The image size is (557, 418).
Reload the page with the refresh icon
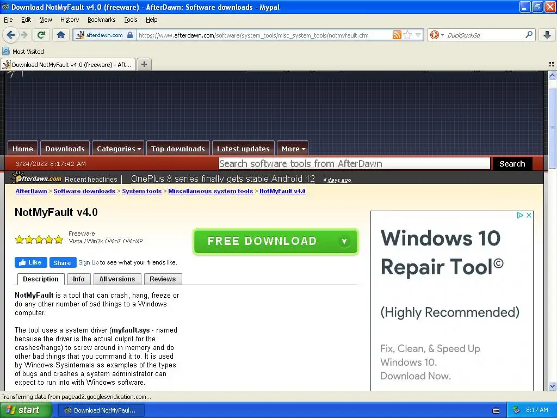41,35
